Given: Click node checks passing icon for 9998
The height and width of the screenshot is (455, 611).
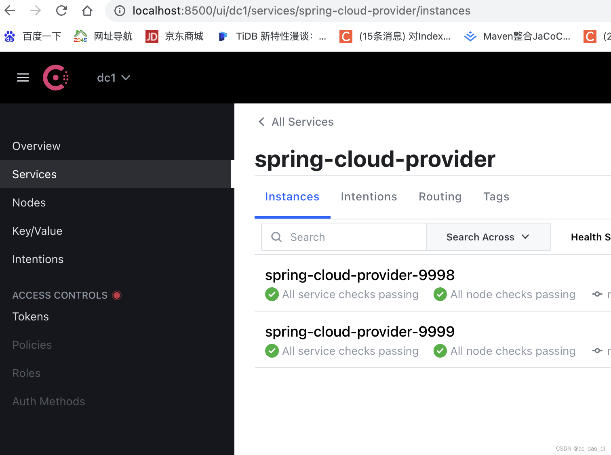Looking at the screenshot, I should pos(440,294).
